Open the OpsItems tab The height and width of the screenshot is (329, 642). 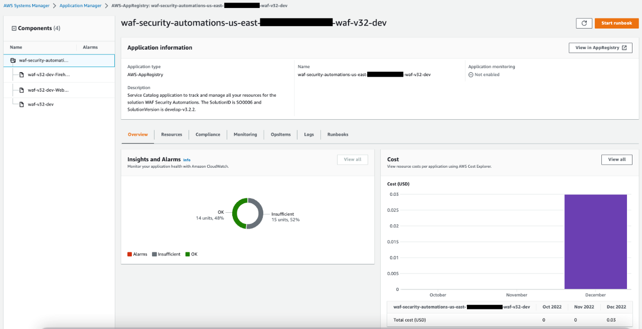280,134
